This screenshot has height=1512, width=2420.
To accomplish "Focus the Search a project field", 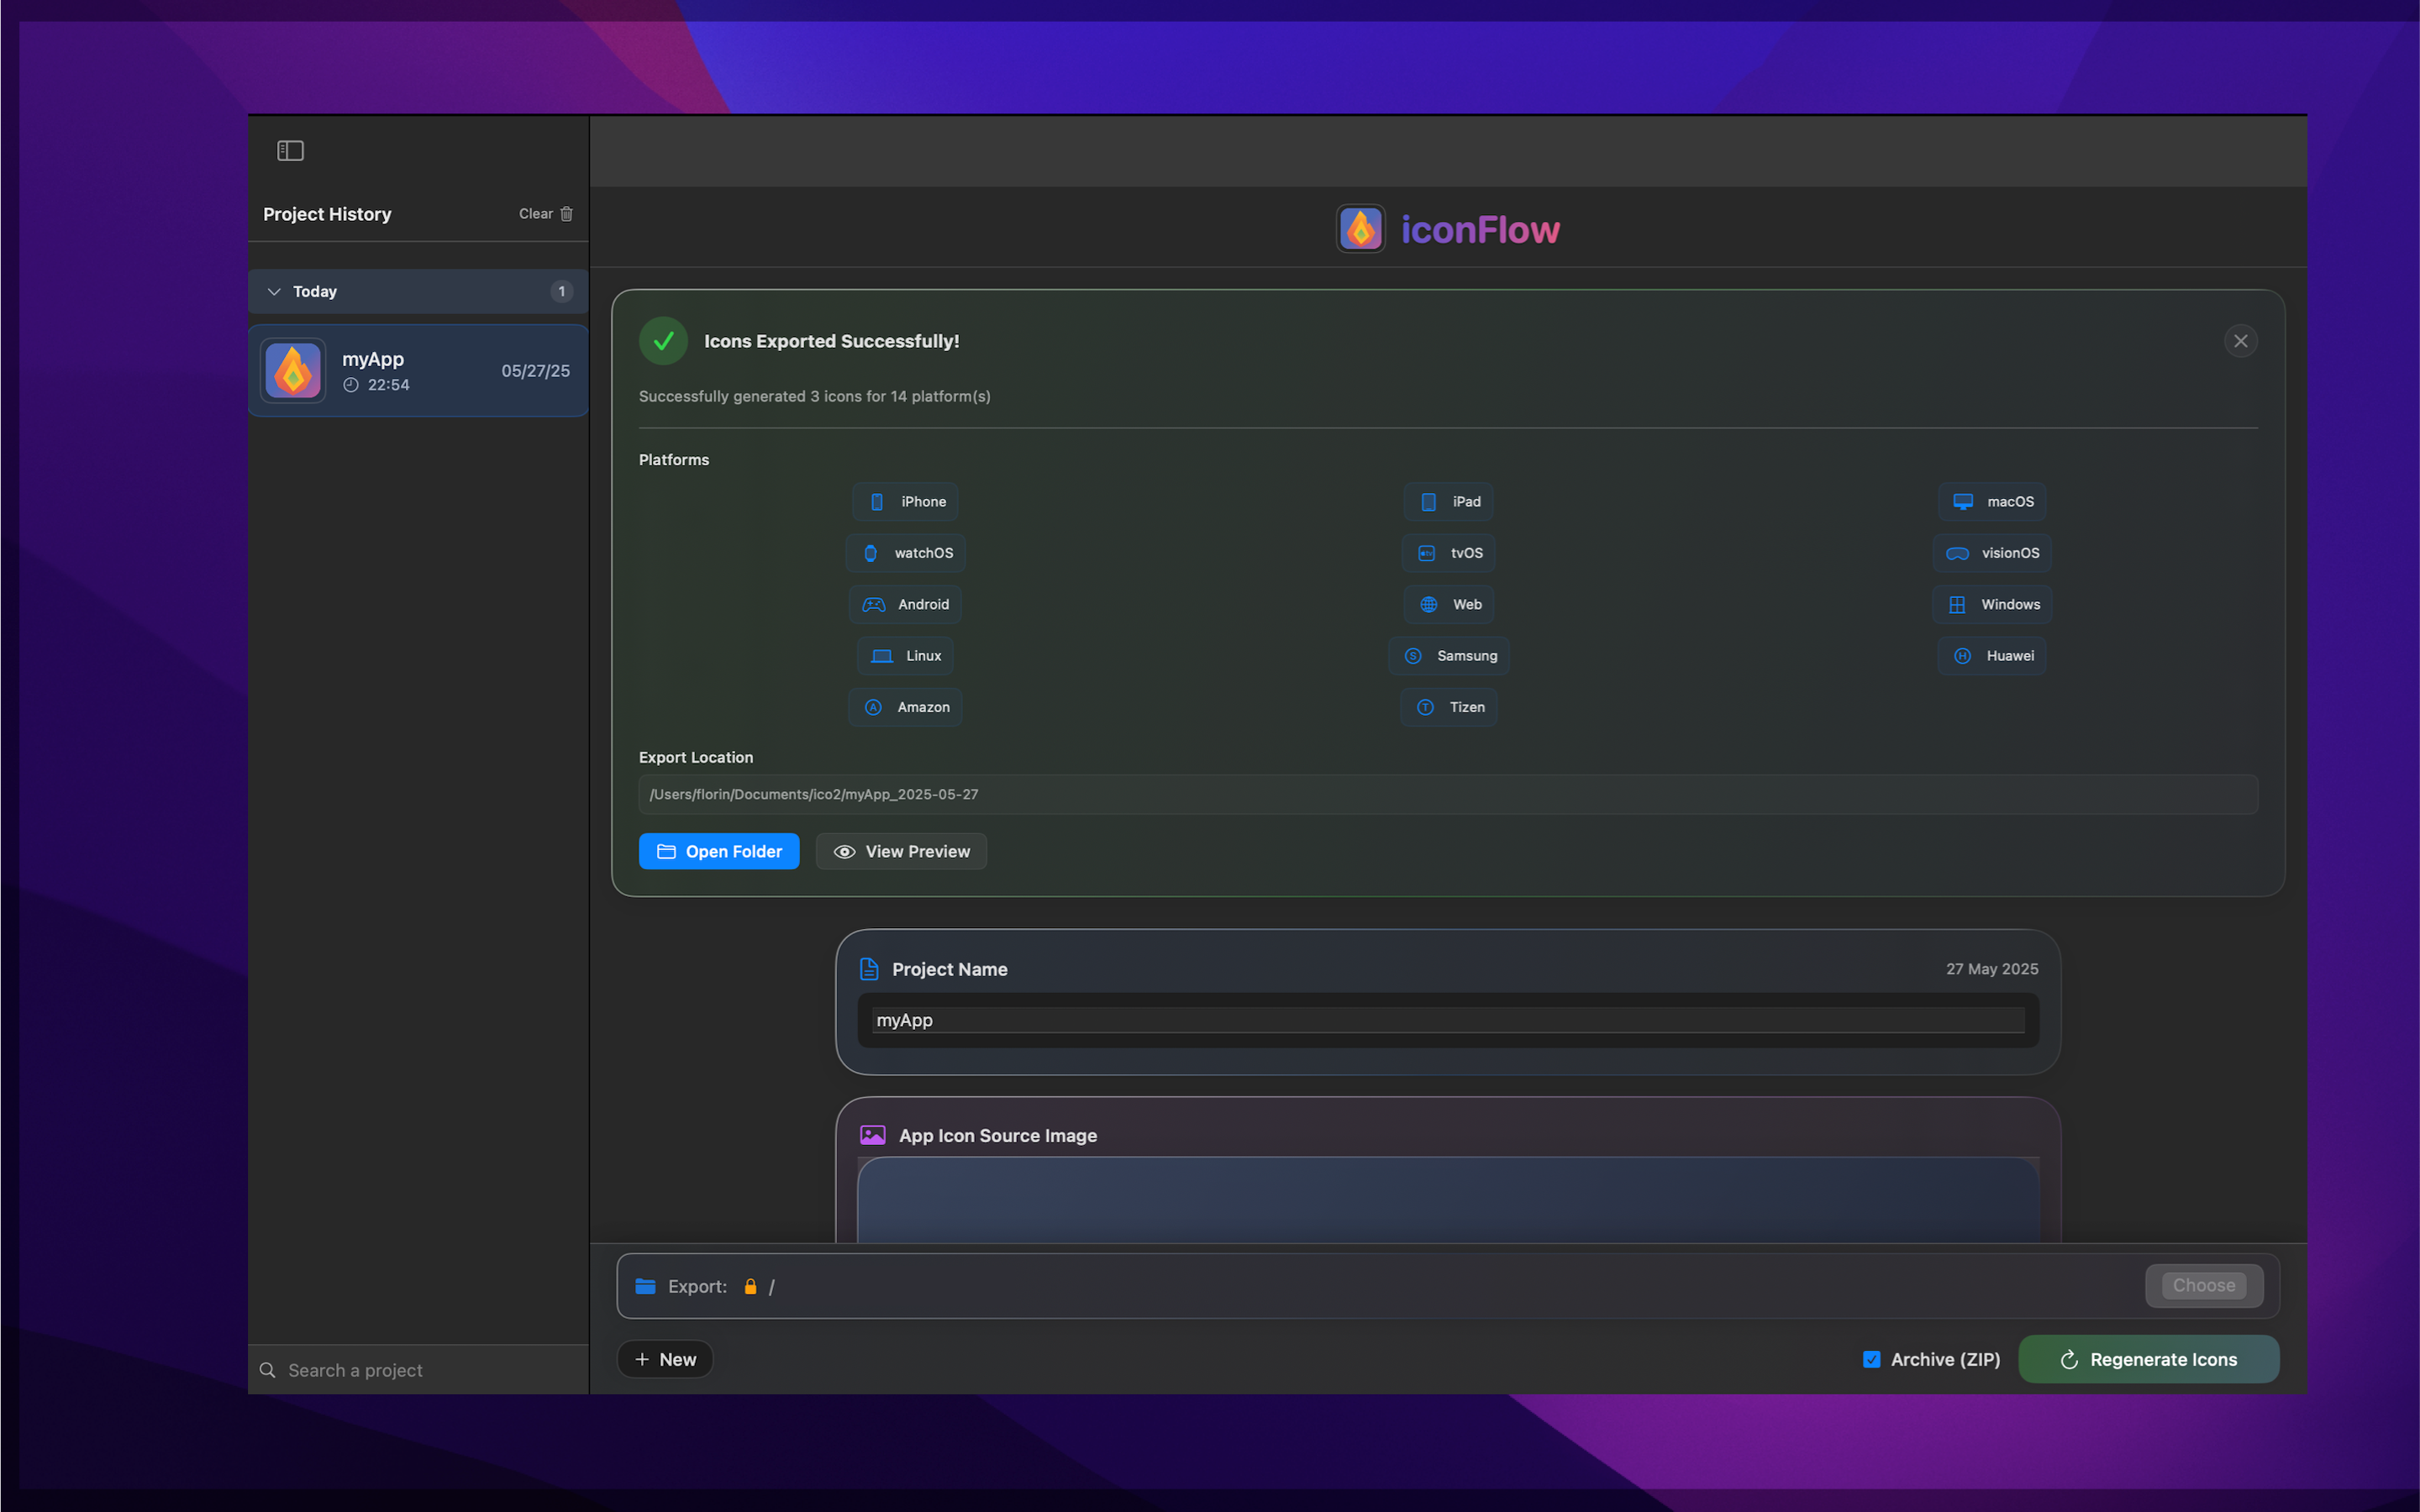I will [x=420, y=1370].
